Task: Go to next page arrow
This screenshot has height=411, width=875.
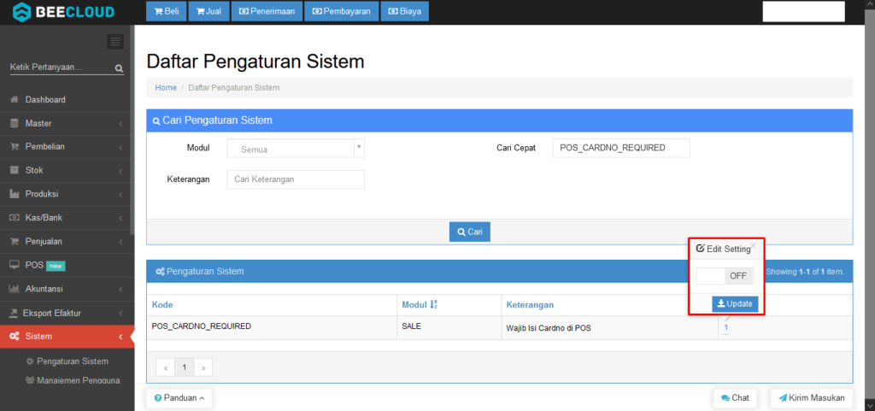Action: 203,367
